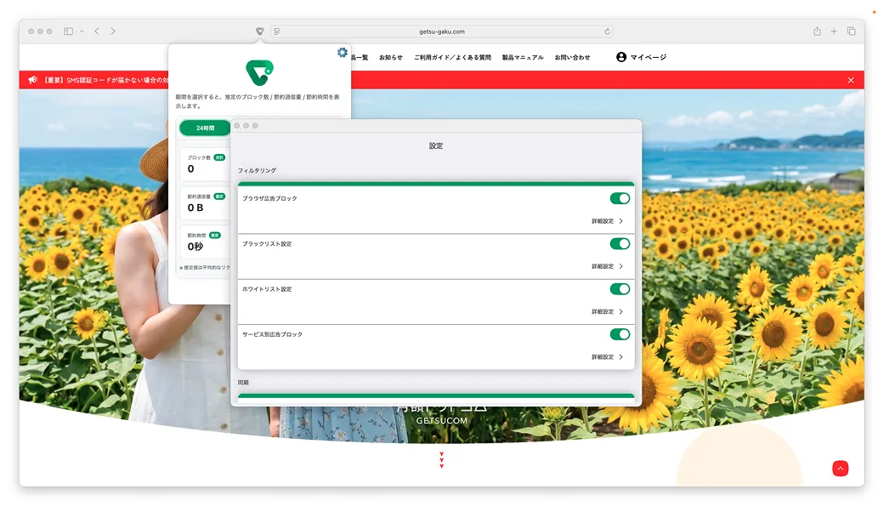The height and width of the screenshot is (512, 878).
Task: Click the green extension logo in popup
Action: (259, 73)
